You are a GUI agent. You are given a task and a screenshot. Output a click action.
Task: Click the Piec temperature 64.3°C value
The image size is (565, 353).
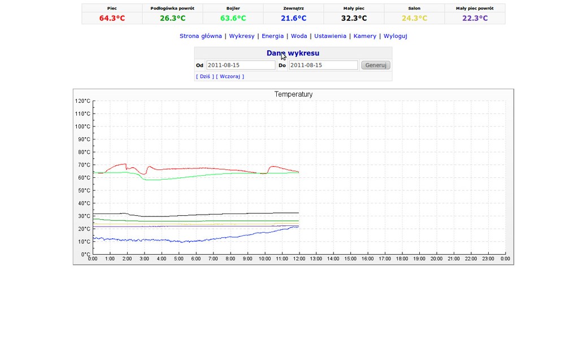point(112,18)
